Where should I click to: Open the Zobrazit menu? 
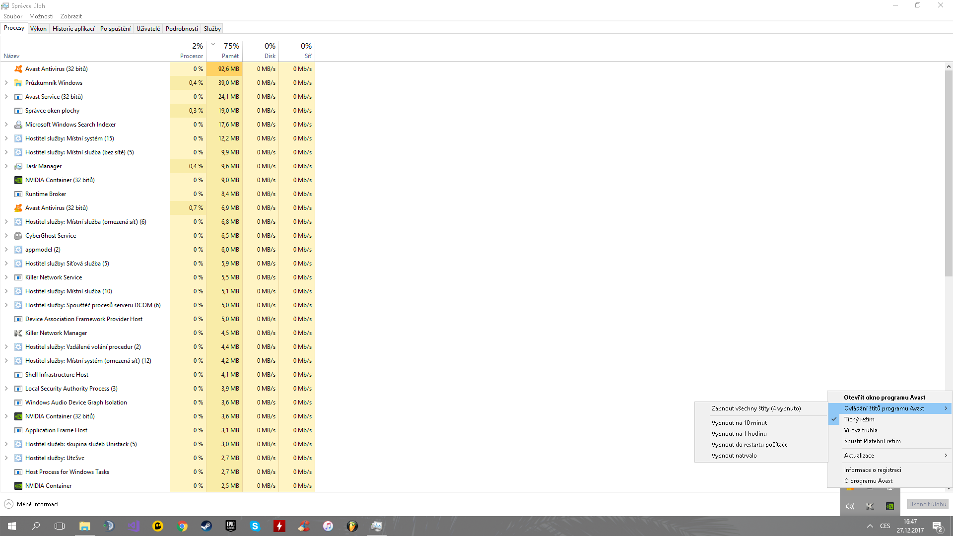click(x=71, y=16)
